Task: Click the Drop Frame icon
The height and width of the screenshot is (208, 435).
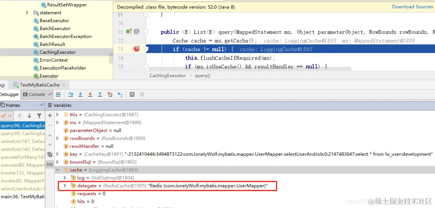Action: [x=110, y=95]
